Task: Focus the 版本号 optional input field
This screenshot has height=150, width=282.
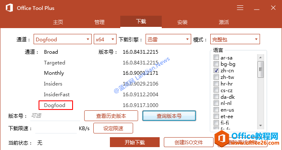Action: (55, 116)
